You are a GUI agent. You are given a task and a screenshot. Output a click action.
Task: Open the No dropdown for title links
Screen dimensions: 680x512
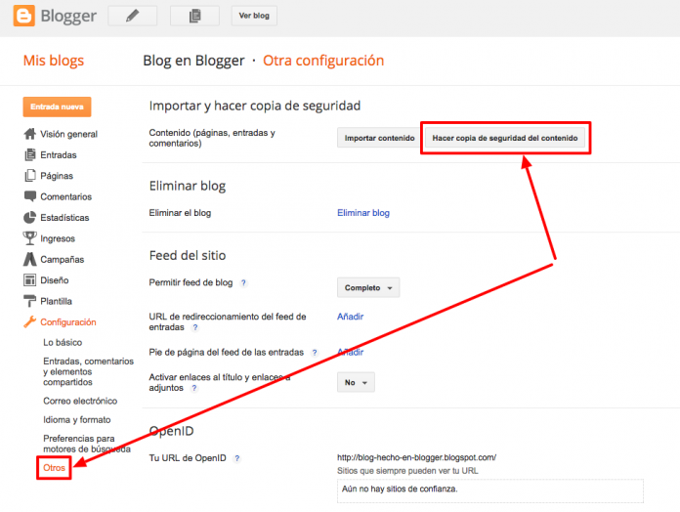(x=356, y=382)
